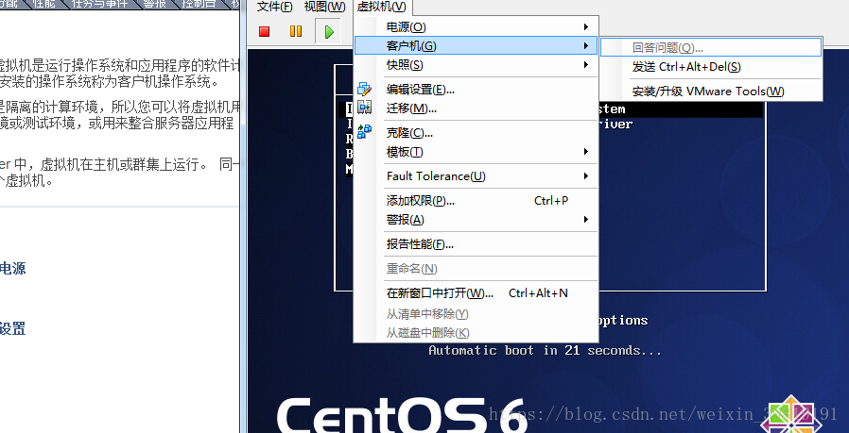Viewport: 849px width, 433px height.
Task: Open the 文件(F) menu
Action: (274, 7)
